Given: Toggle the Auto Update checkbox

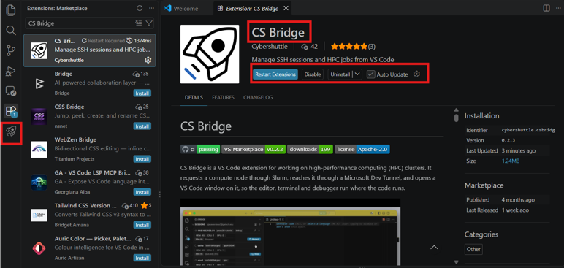Looking at the screenshot, I should coord(371,74).
